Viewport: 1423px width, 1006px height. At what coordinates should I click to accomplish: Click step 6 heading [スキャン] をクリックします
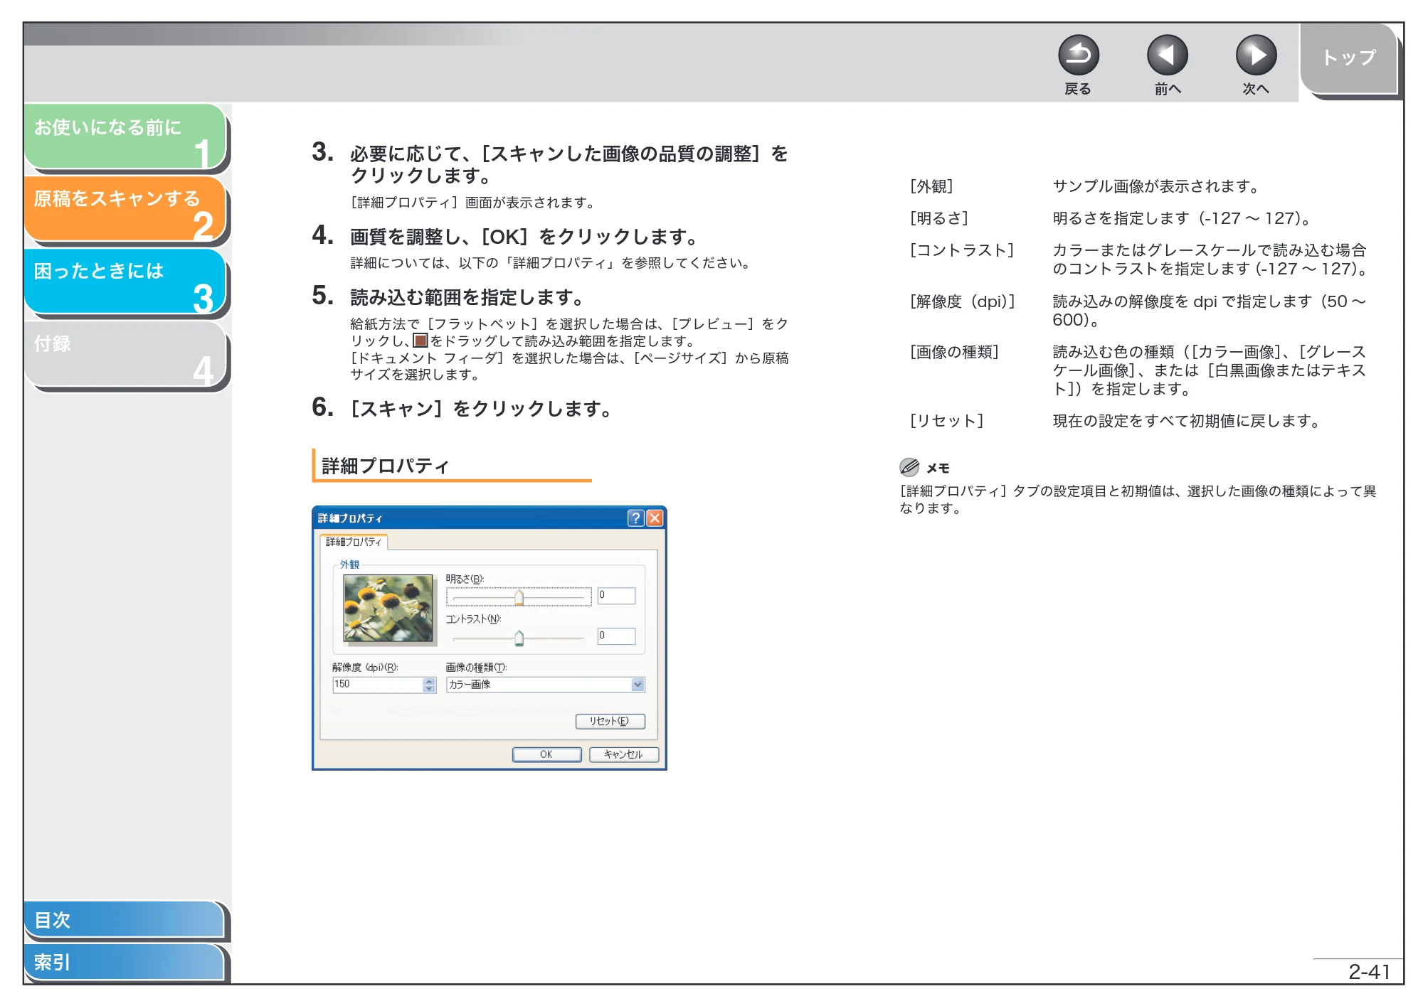[x=480, y=409]
